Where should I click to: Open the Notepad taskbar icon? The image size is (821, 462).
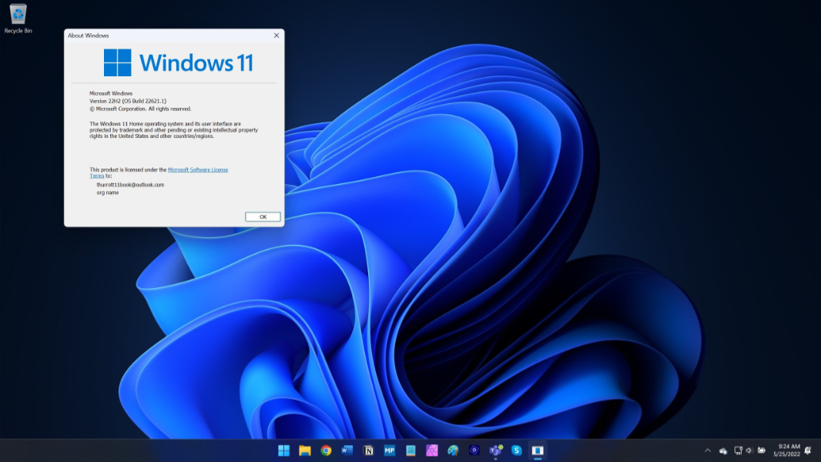click(x=410, y=450)
